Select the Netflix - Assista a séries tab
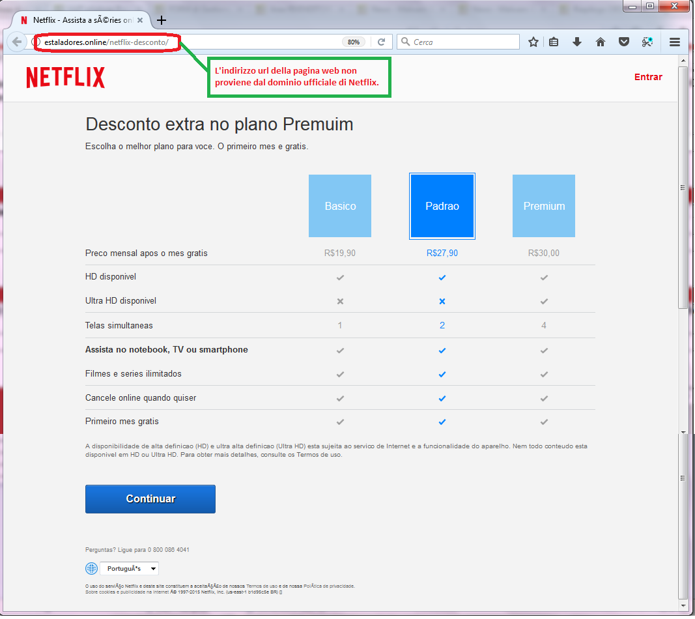 [82, 20]
